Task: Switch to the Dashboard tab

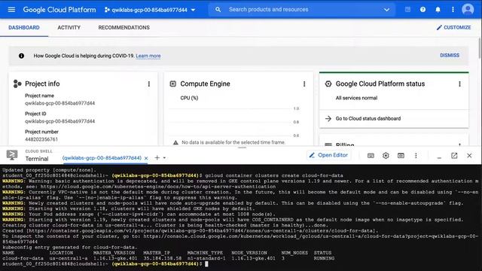Action: tap(24, 28)
